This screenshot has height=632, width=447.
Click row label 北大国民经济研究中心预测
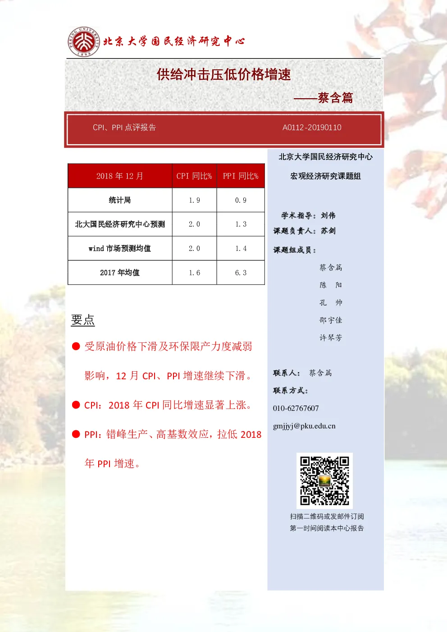pyautogui.click(x=120, y=224)
